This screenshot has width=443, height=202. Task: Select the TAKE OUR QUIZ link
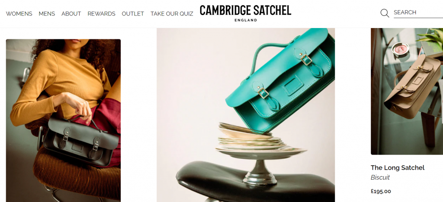172,13
